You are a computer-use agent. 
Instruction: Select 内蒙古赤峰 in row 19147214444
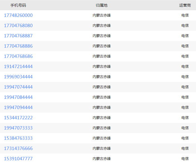pos(102,66)
